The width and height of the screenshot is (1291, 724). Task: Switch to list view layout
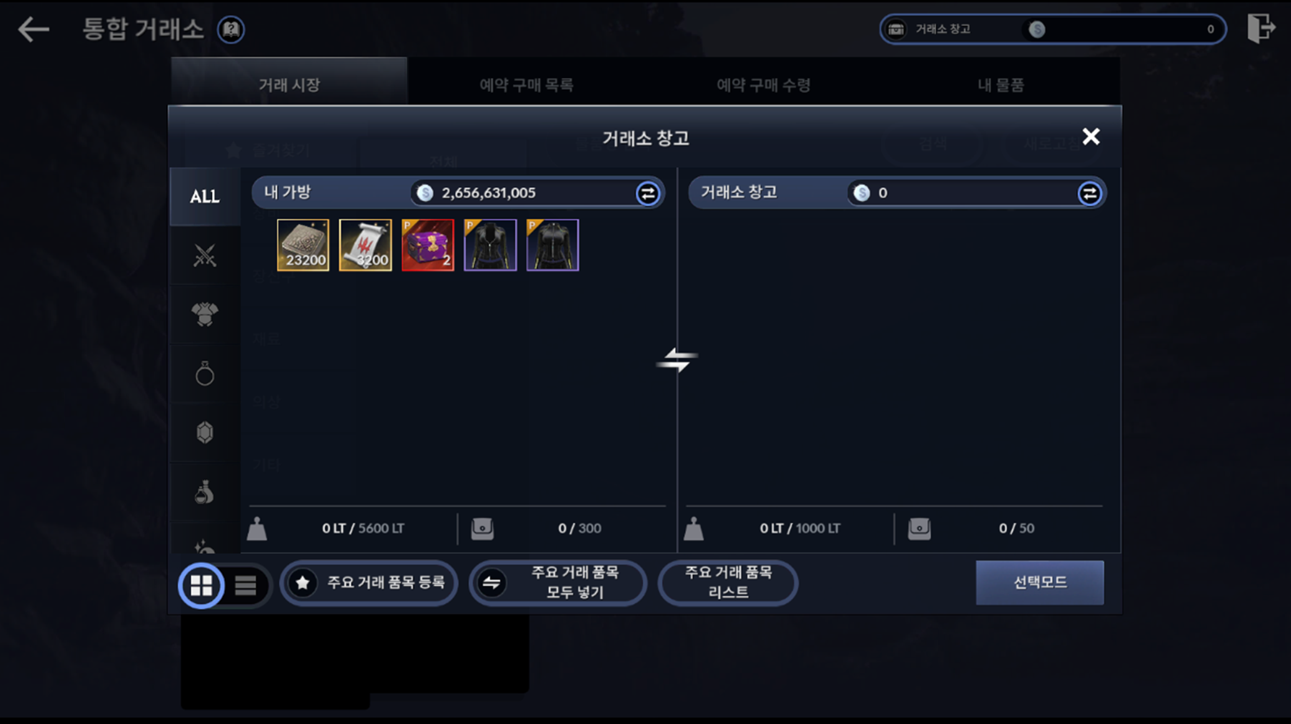[x=246, y=585]
